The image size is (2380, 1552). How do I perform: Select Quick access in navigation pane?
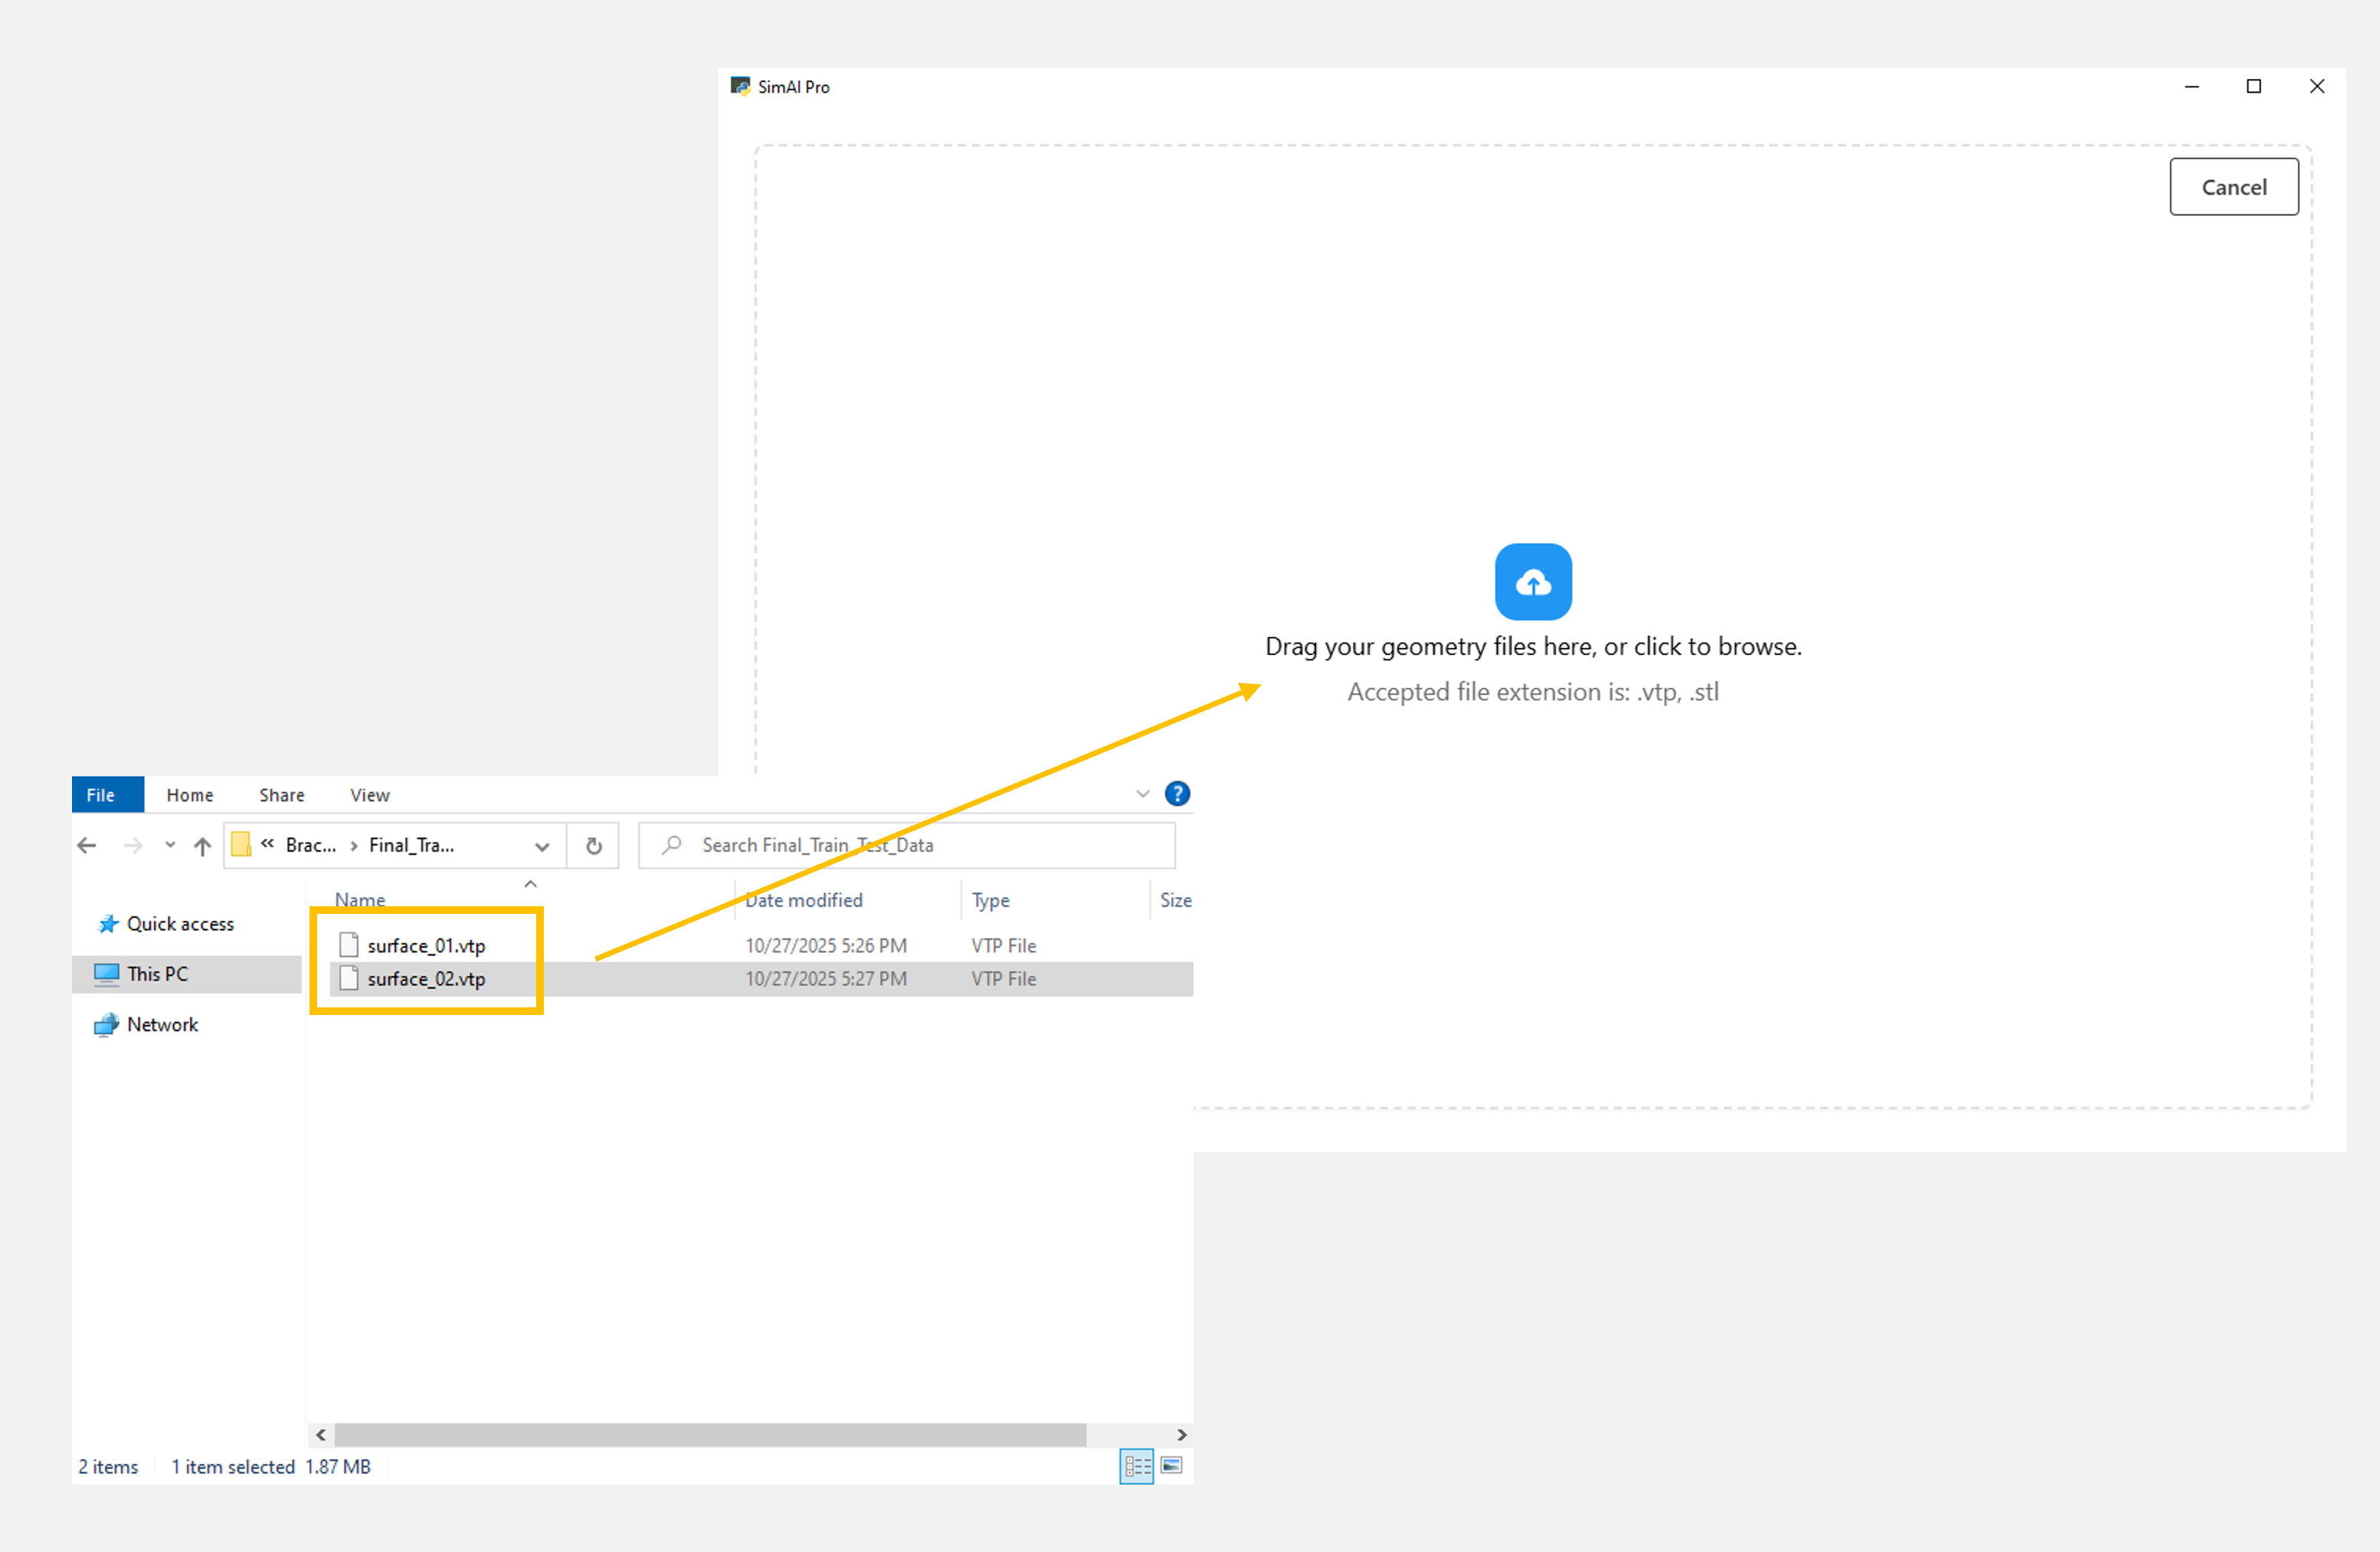180,924
